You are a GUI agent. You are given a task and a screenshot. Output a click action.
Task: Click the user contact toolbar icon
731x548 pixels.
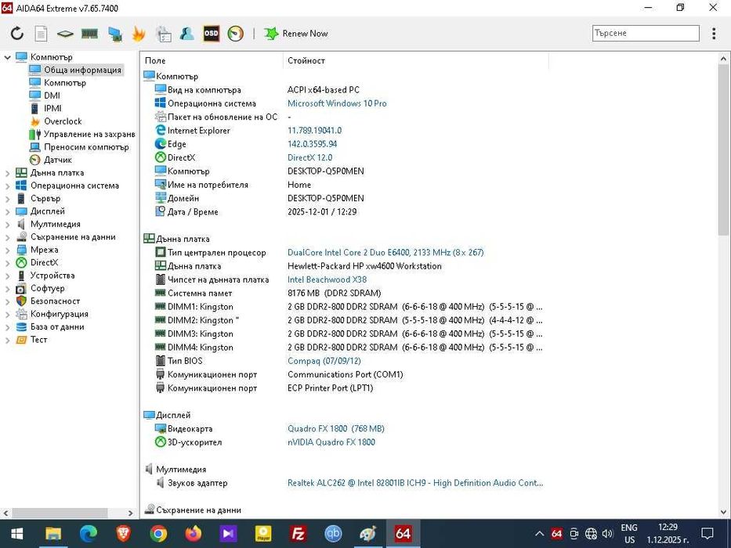pyautogui.click(x=187, y=34)
